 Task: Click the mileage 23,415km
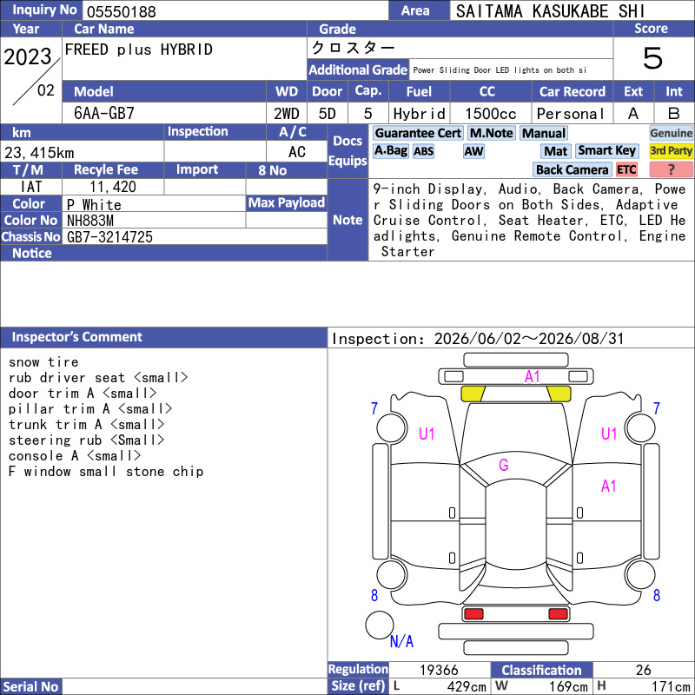[39, 153]
